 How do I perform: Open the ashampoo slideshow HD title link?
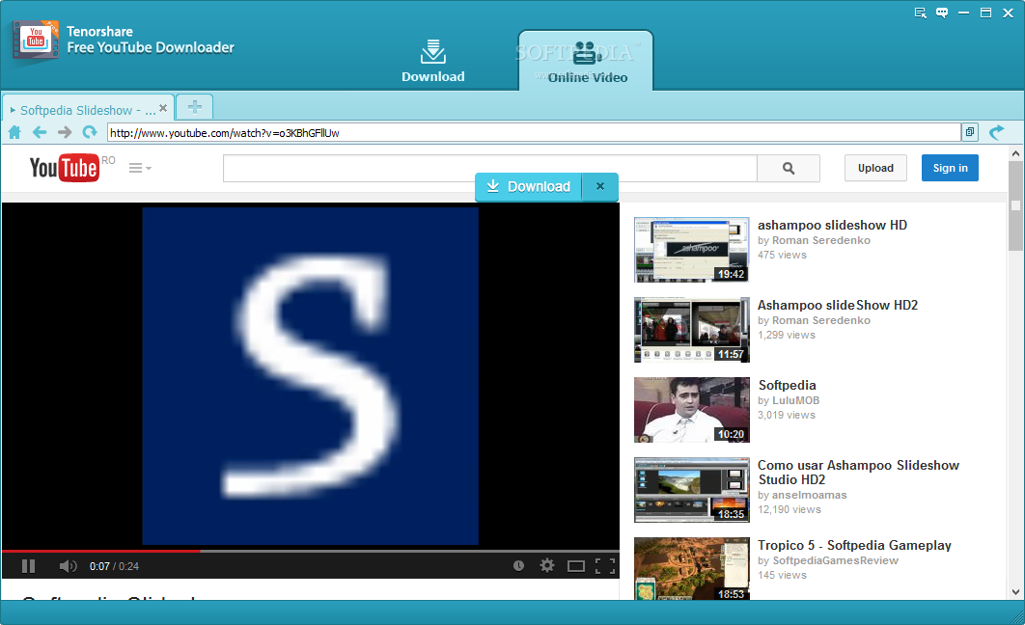(x=832, y=225)
